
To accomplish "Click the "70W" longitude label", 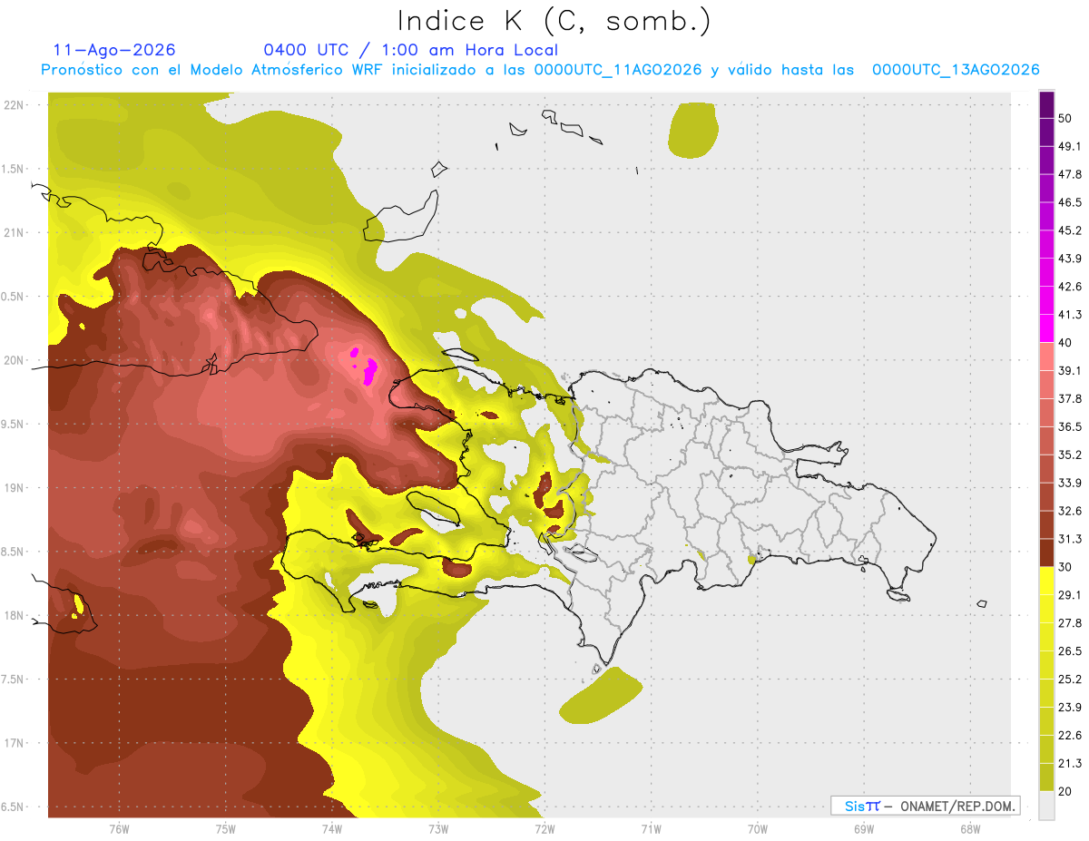I will tap(758, 829).
